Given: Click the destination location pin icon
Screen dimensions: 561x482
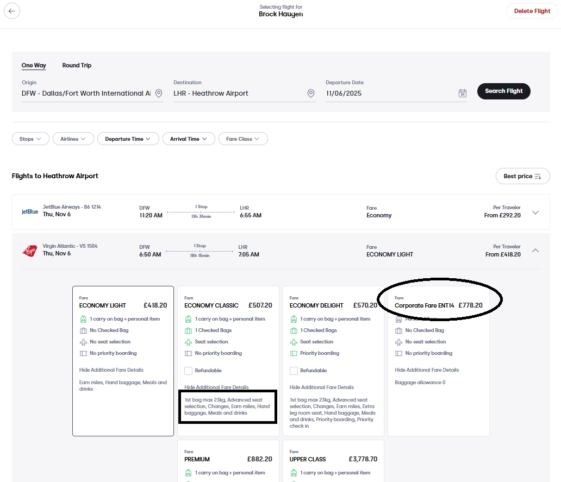Looking at the screenshot, I should (x=311, y=93).
